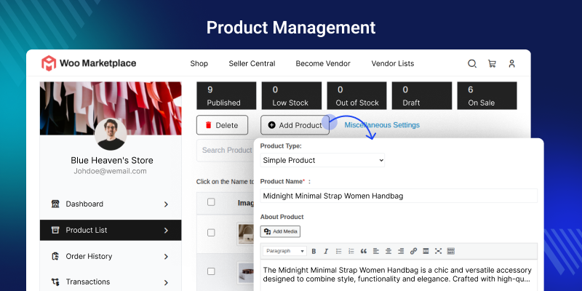Click the Delete button

222,125
